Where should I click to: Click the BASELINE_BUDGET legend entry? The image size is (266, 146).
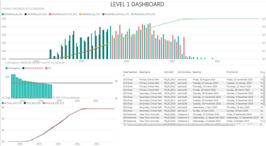[32, 68]
